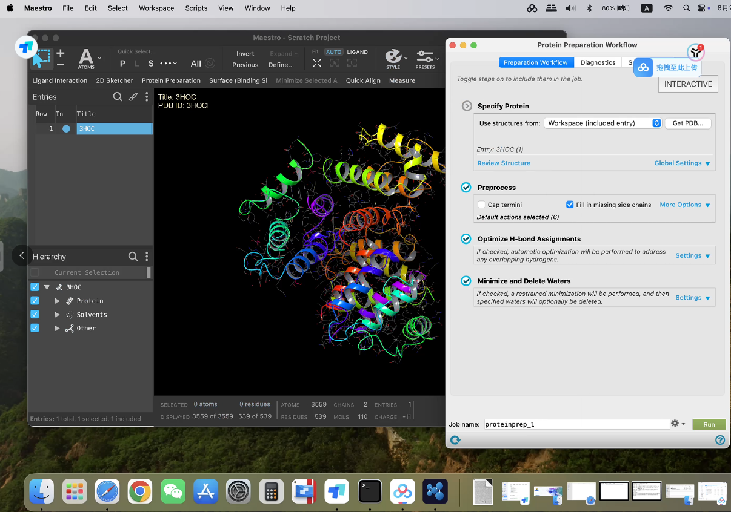Screen dimensions: 731x512
Task: Uncheck the Protein hierarchy checkbox
Action: (x=35, y=301)
